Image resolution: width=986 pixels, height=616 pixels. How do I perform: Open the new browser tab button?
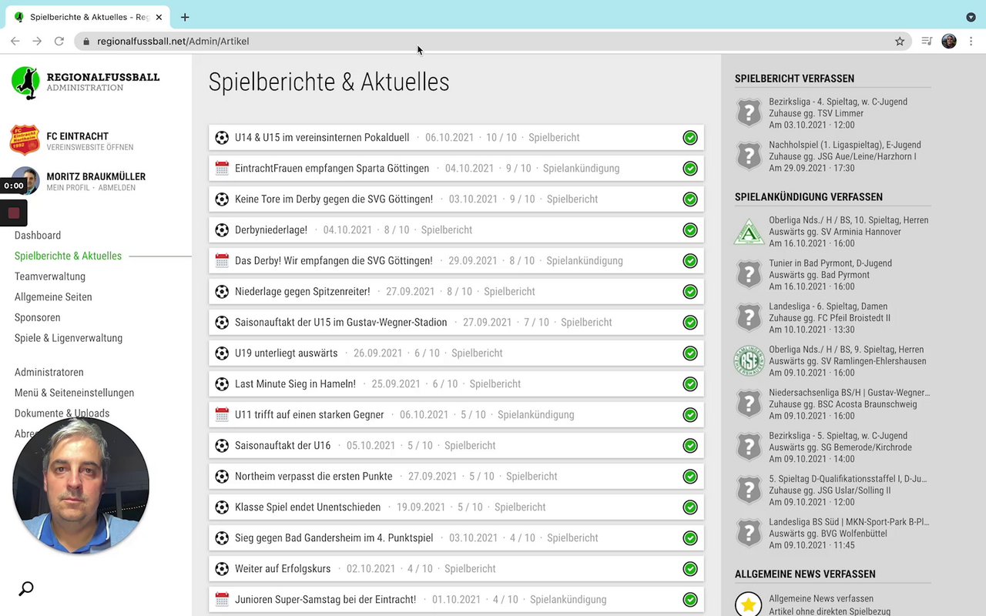tap(185, 17)
